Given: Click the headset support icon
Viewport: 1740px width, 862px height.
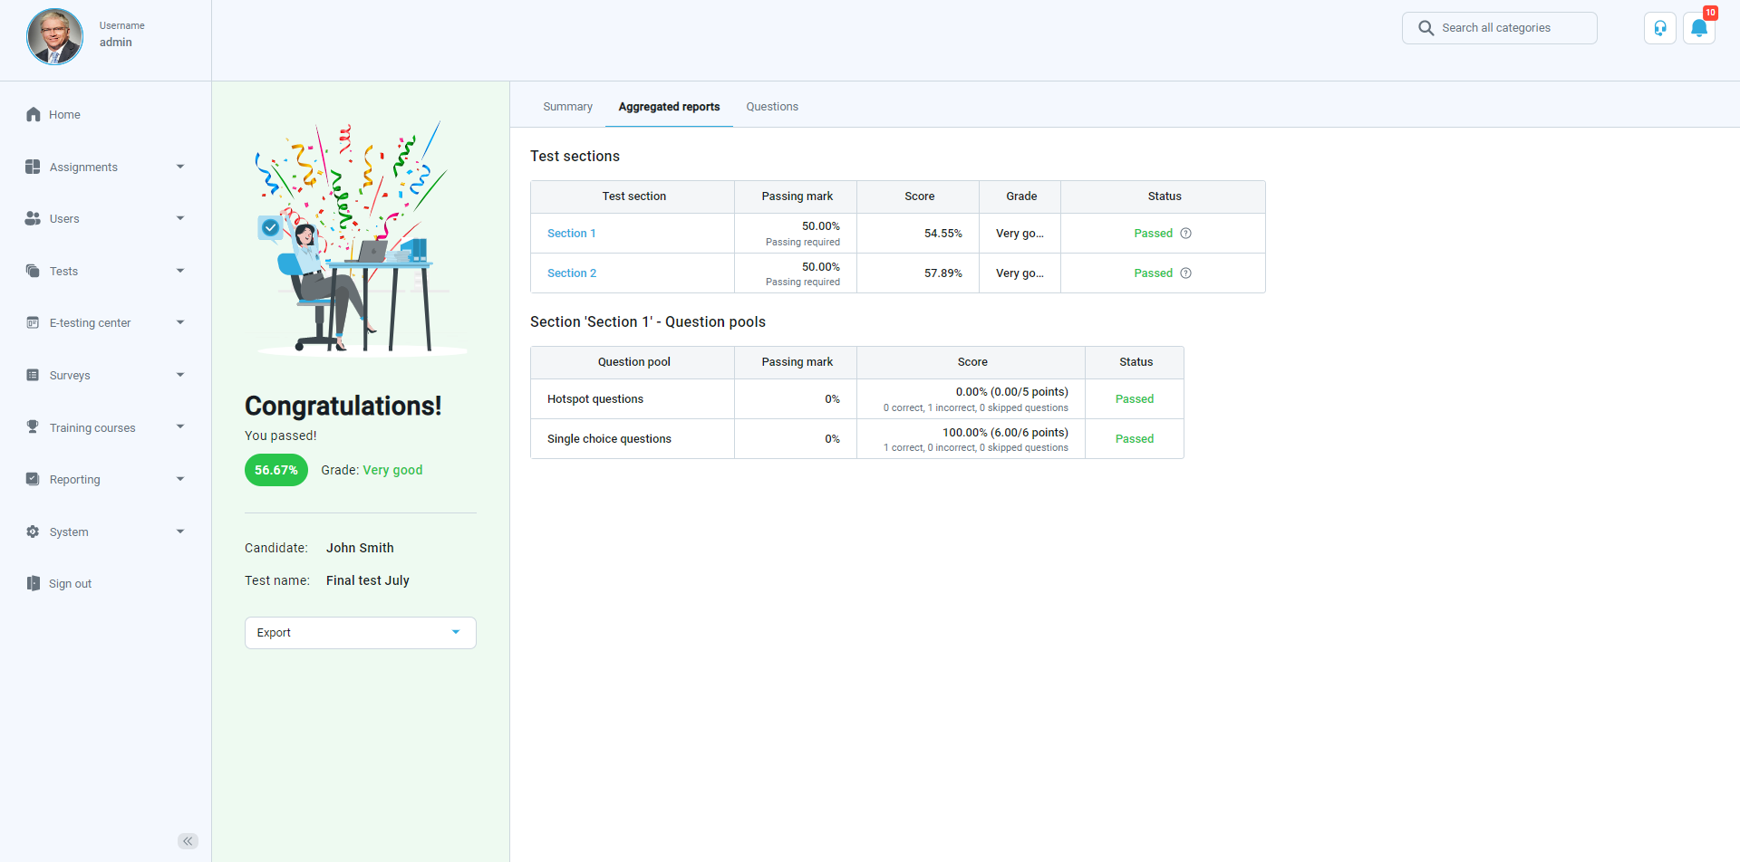Looking at the screenshot, I should (1659, 28).
